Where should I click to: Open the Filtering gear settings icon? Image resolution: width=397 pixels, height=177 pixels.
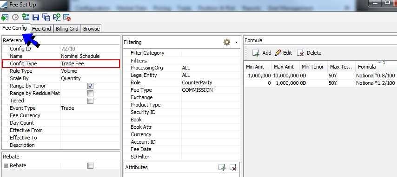point(226,42)
